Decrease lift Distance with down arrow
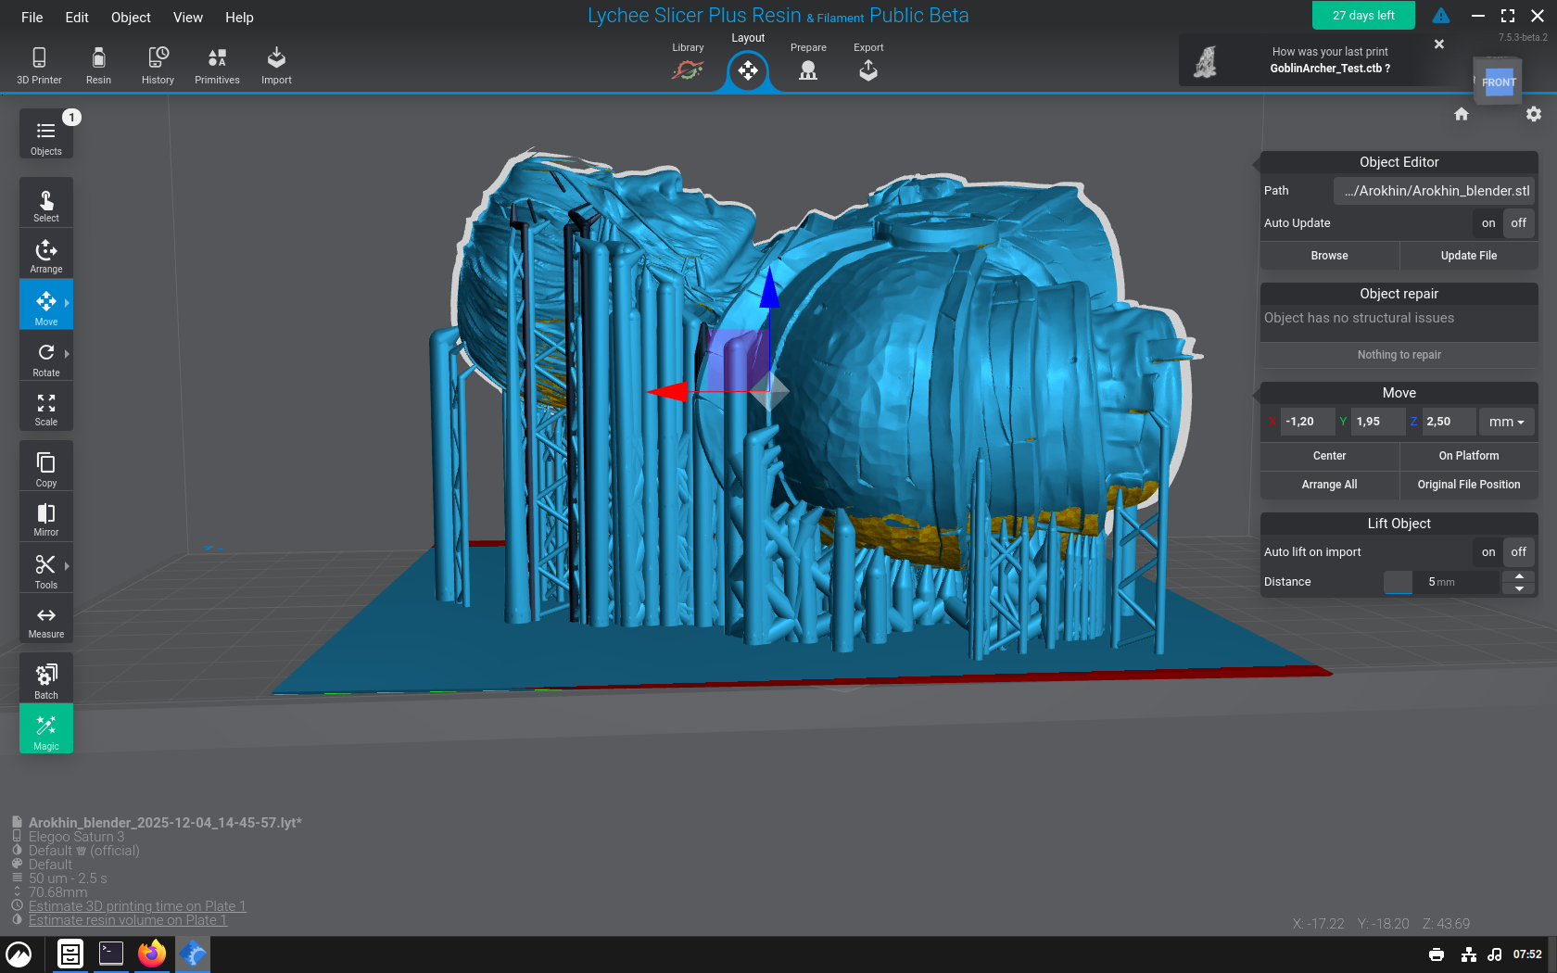This screenshot has width=1557, height=973. (x=1519, y=588)
